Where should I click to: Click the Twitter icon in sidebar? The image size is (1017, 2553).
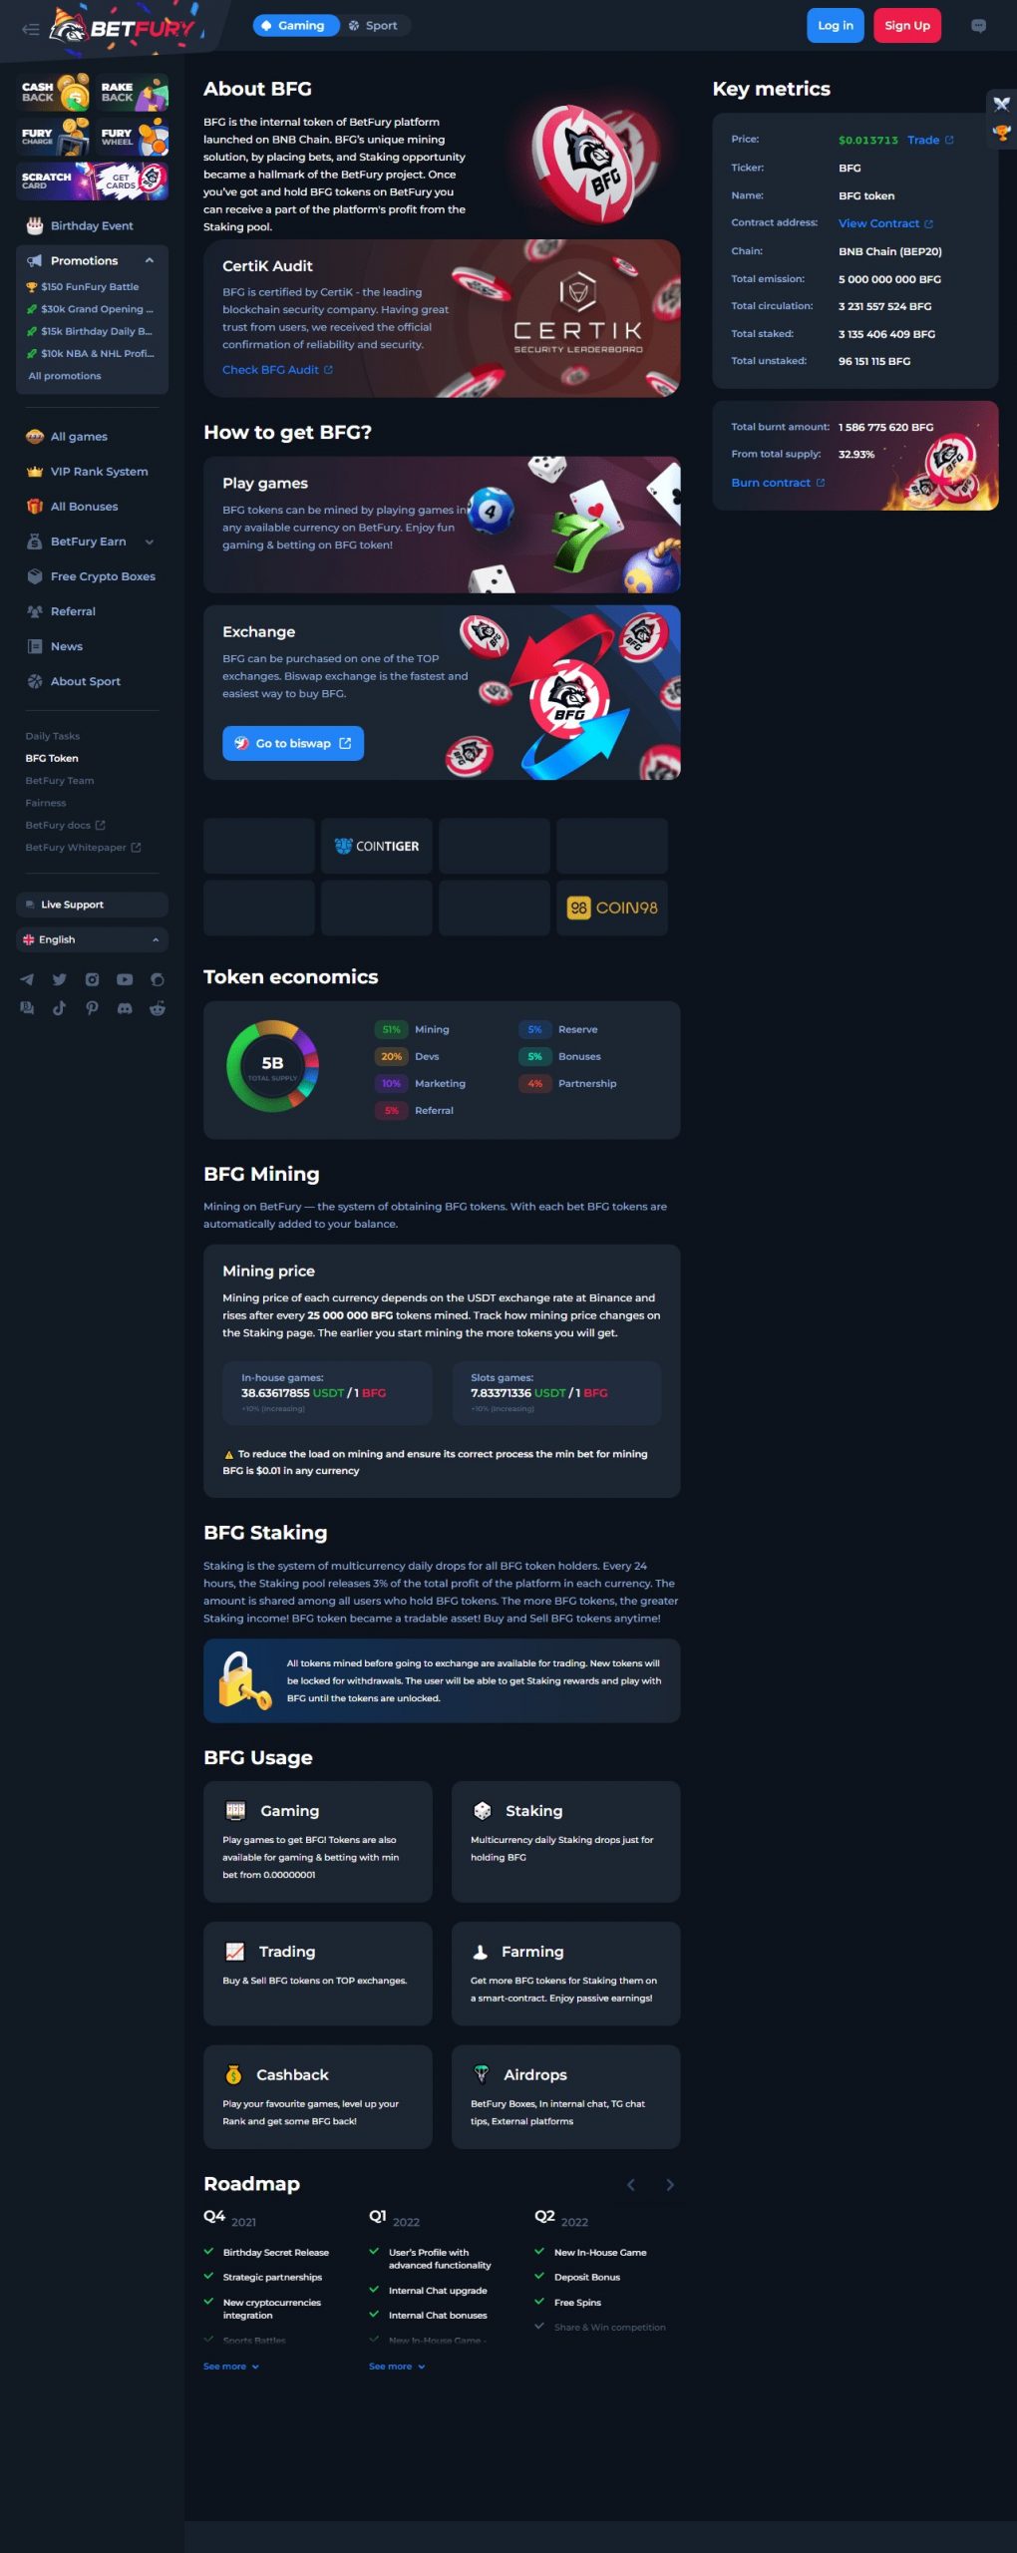[x=59, y=979]
